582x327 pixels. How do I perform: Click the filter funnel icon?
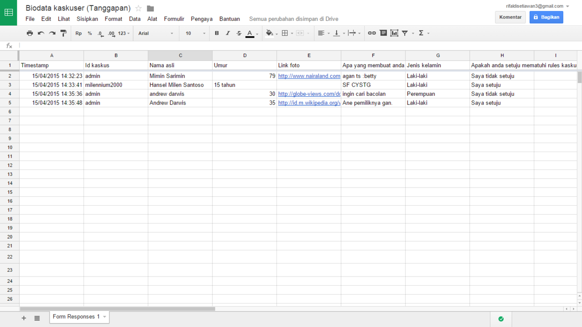pos(405,33)
